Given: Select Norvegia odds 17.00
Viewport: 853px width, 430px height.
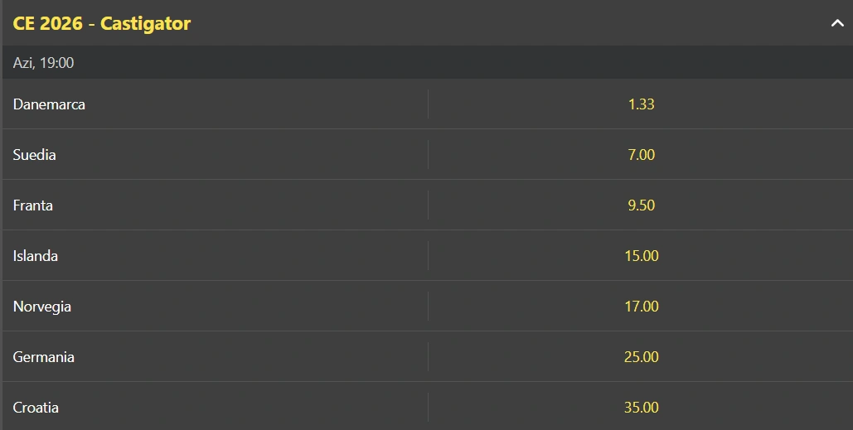Looking at the screenshot, I should [x=641, y=307].
